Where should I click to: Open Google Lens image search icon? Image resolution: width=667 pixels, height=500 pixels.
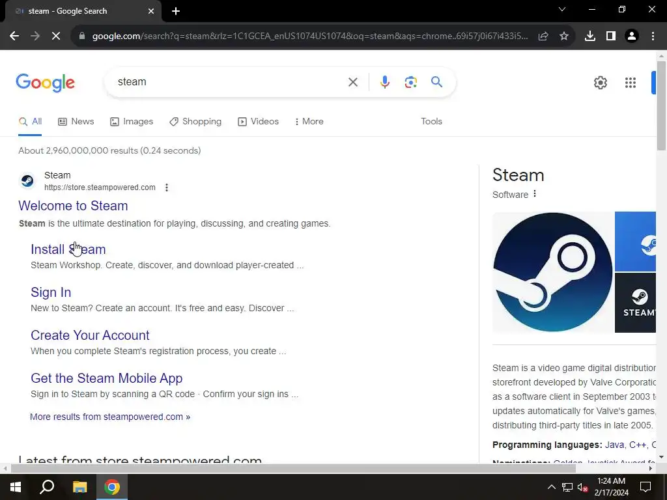[x=411, y=82]
